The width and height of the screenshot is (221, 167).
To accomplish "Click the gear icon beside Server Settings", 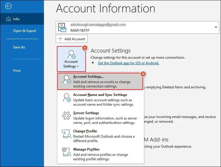I will (67, 116).
